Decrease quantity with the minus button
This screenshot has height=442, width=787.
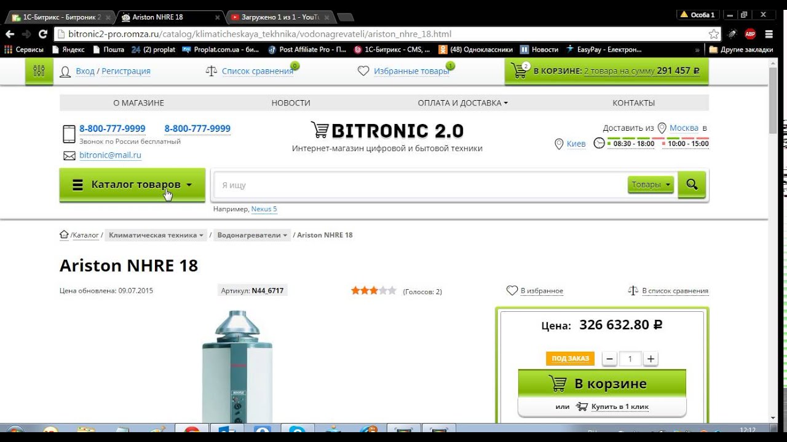pos(609,359)
